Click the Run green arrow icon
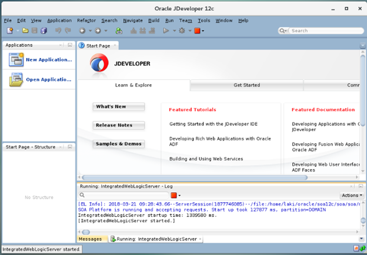The height and width of the screenshot is (255, 367). [166, 31]
